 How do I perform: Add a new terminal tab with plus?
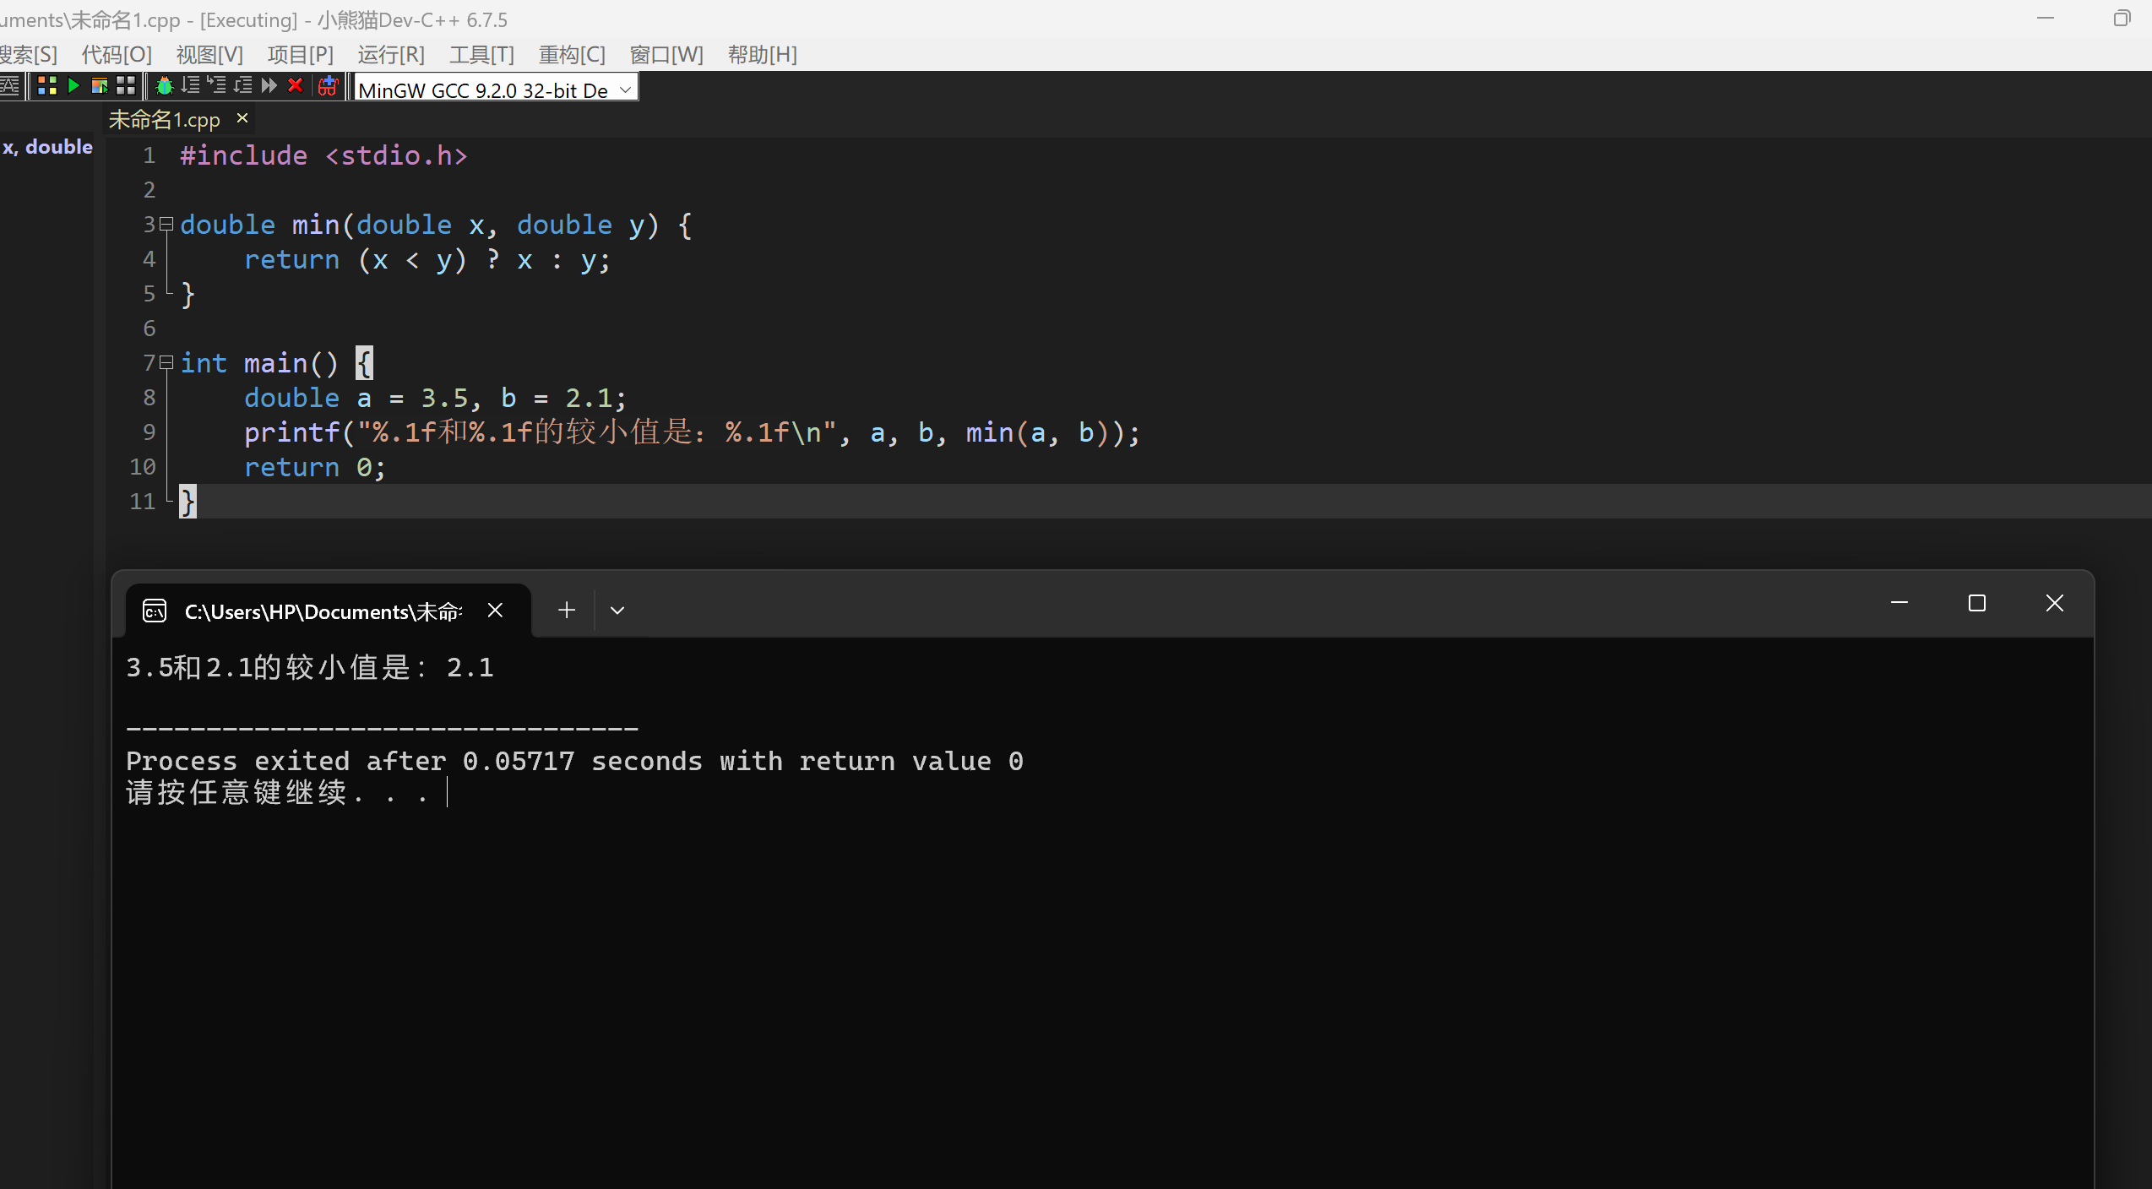point(567,611)
